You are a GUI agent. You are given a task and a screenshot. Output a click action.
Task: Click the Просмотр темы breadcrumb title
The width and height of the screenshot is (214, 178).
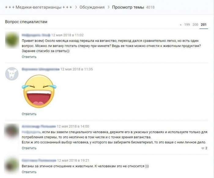pos(128,7)
